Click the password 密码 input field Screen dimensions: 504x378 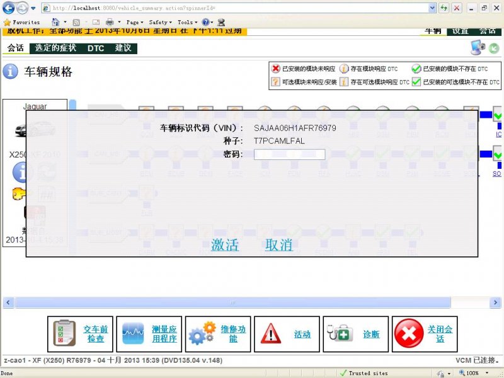pyautogui.click(x=289, y=154)
